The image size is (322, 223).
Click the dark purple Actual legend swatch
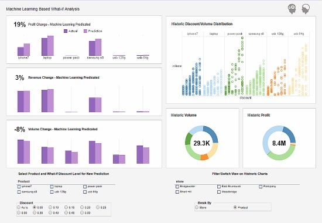tap(66, 31)
